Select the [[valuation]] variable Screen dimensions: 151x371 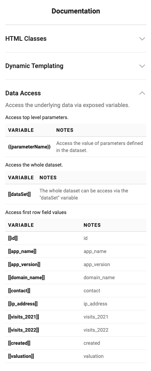21,356
